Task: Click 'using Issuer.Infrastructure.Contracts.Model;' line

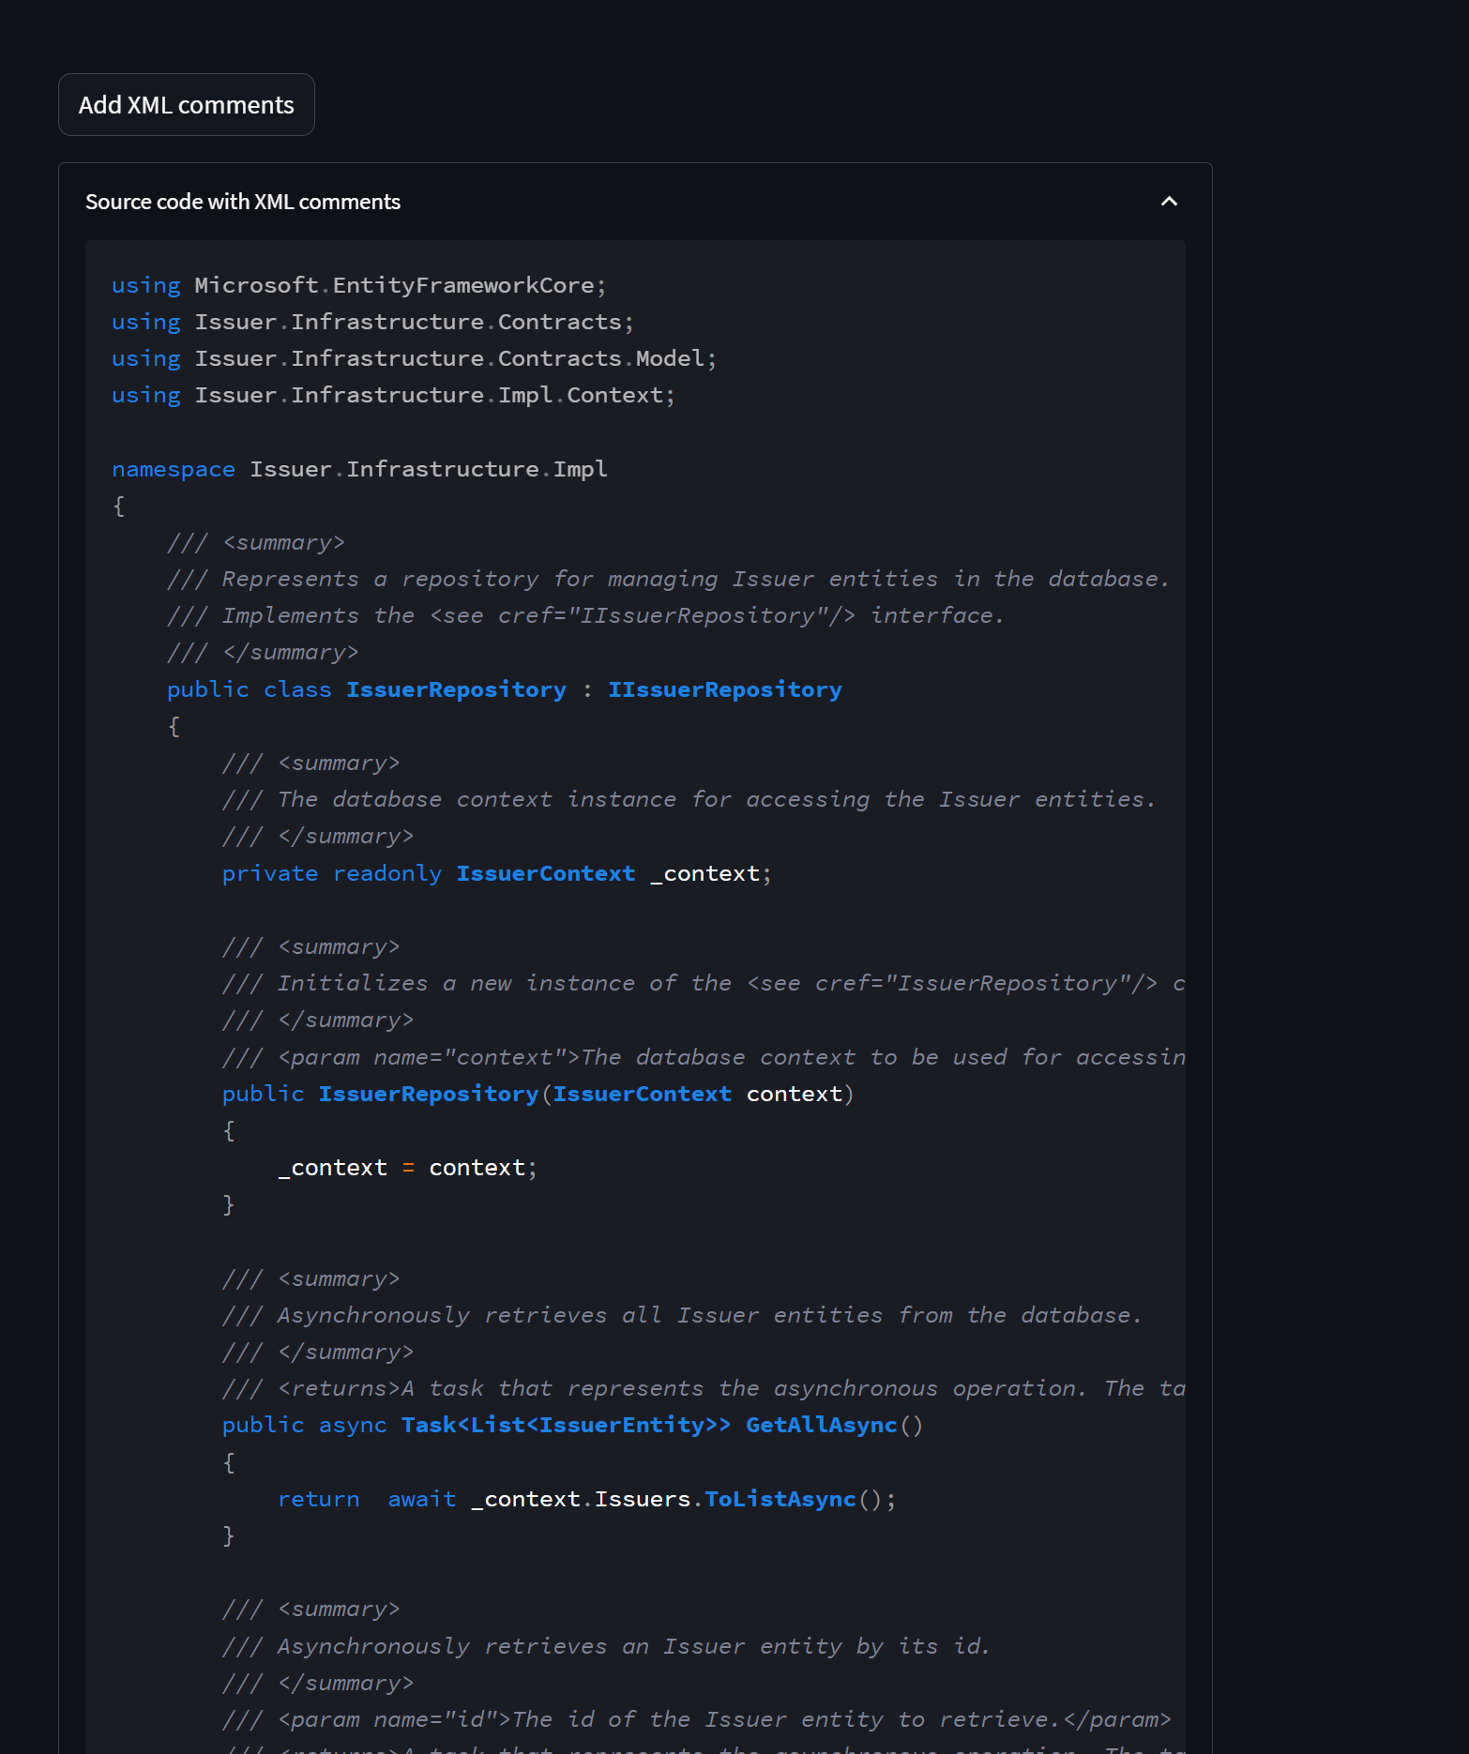Action: pos(415,358)
